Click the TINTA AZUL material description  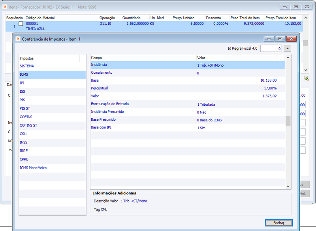(x=36, y=29)
